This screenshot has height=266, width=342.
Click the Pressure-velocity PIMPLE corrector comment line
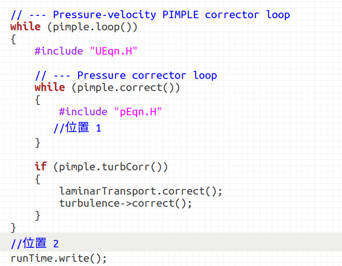tap(150, 15)
